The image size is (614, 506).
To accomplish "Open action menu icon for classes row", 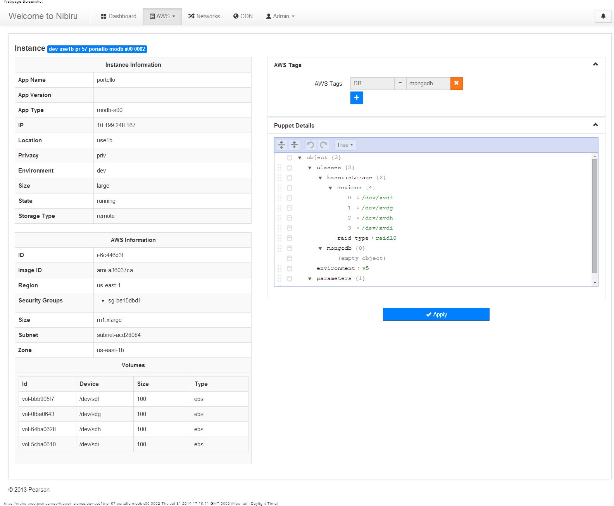I will click(x=289, y=168).
